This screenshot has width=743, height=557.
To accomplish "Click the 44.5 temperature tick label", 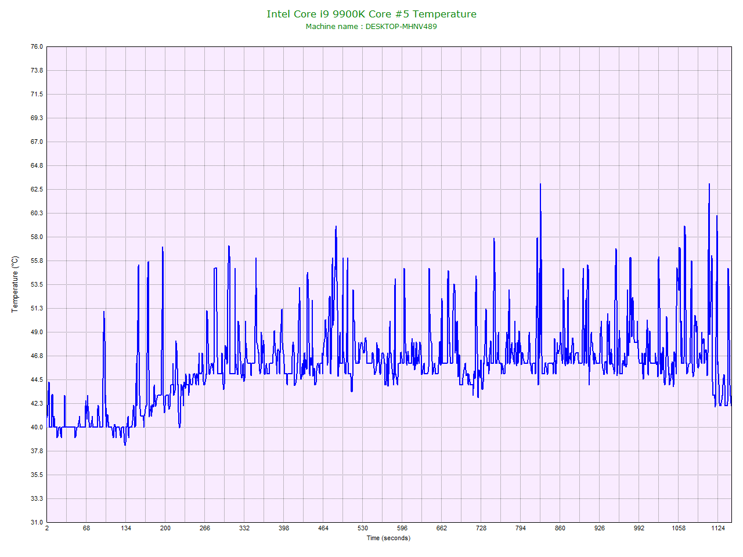I will pos(37,379).
